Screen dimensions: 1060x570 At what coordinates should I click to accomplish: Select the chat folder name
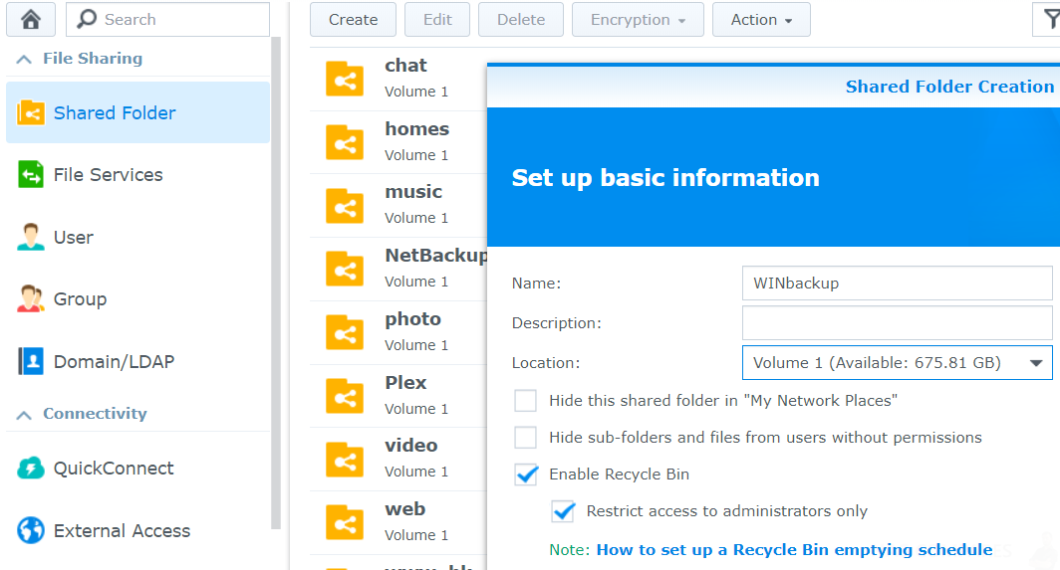(x=405, y=66)
